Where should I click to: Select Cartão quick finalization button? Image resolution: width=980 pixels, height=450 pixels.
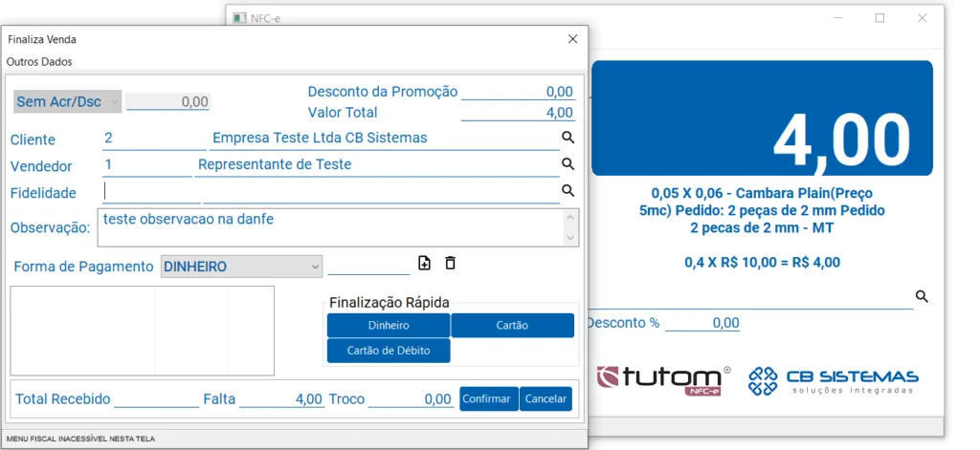[512, 326]
